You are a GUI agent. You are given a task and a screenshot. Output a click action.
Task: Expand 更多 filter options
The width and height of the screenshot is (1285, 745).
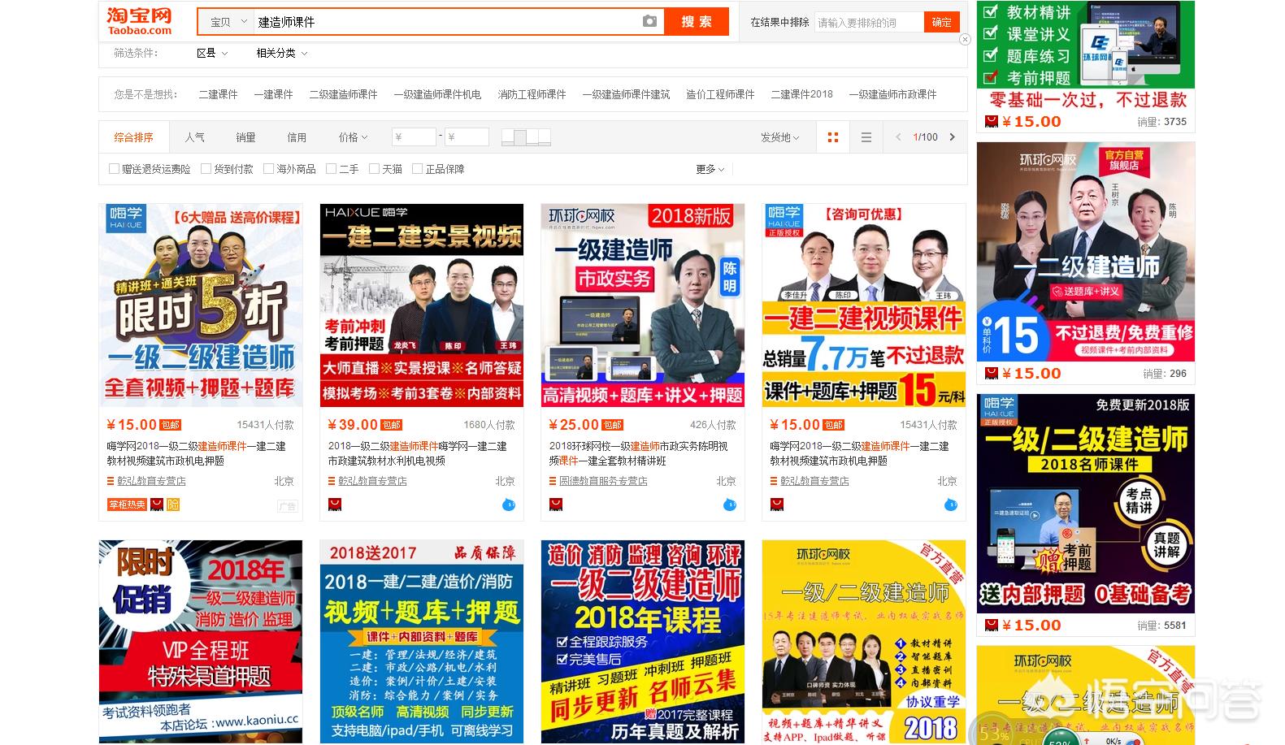point(710,169)
